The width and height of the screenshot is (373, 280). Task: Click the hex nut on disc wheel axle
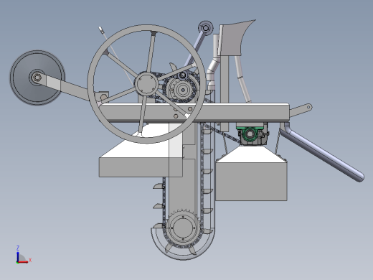[37, 78]
